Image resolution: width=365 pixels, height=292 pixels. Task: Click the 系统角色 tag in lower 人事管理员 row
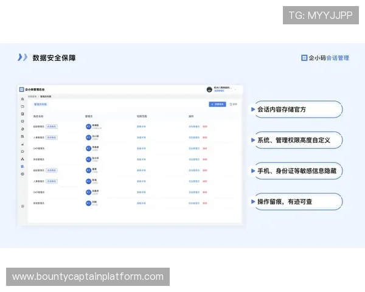pos(52,181)
